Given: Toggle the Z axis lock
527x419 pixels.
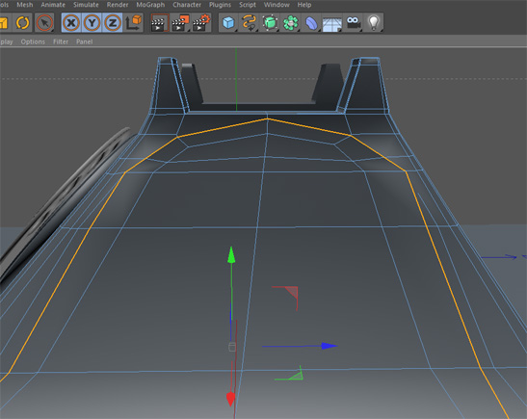Looking at the screenshot, I should pyautogui.click(x=113, y=23).
